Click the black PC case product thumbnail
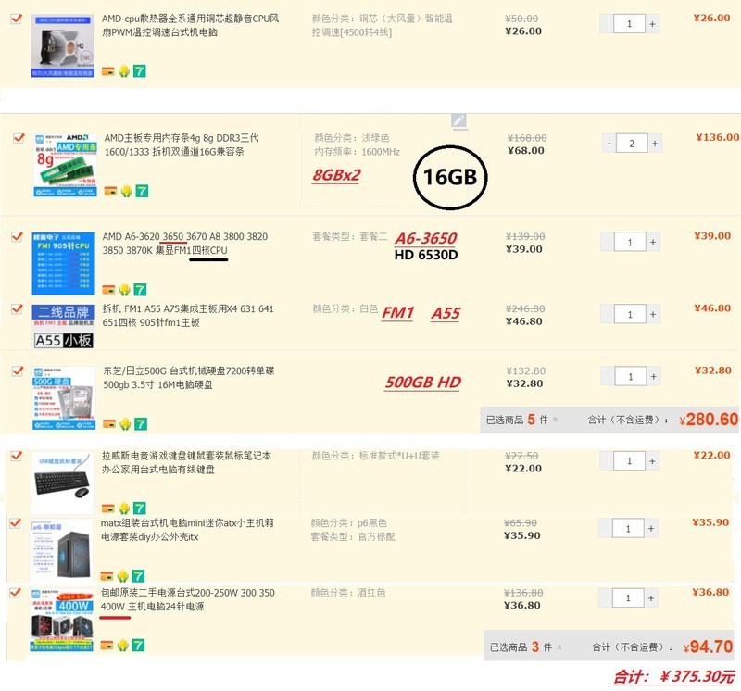 (x=61, y=550)
